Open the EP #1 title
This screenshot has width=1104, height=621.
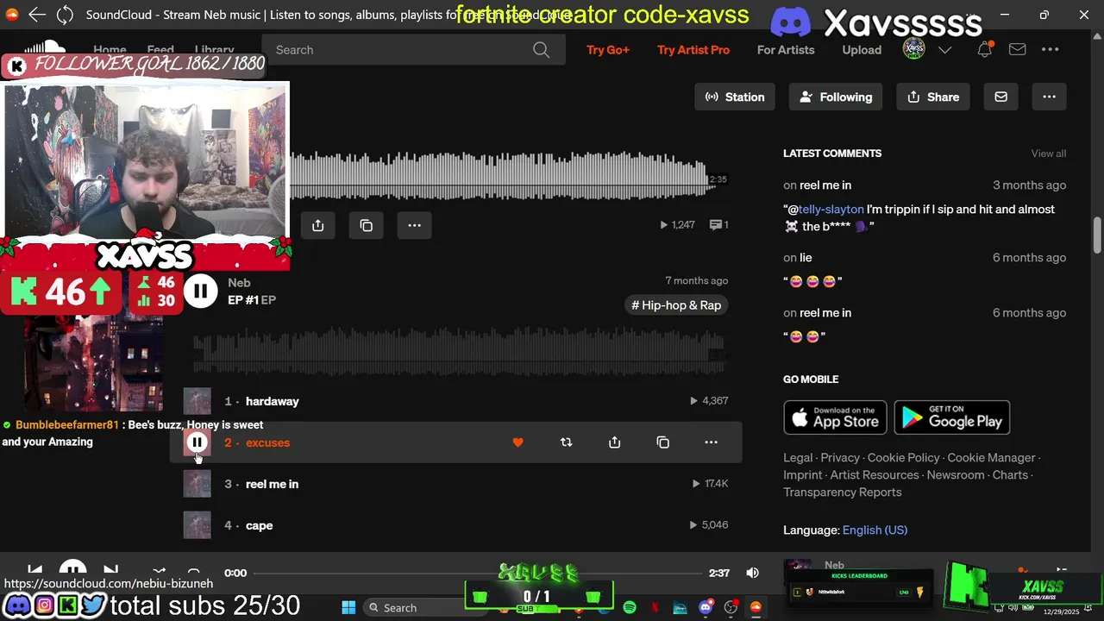pos(243,300)
